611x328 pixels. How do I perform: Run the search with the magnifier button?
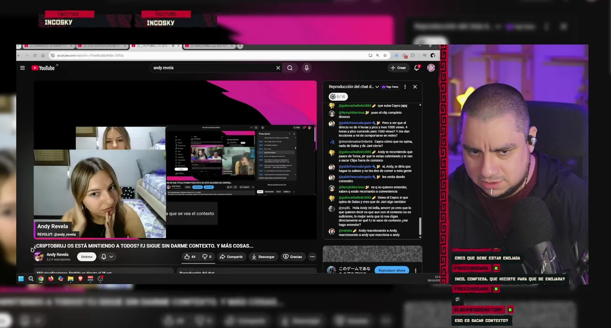click(290, 68)
